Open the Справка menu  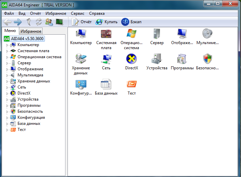(97, 13)
